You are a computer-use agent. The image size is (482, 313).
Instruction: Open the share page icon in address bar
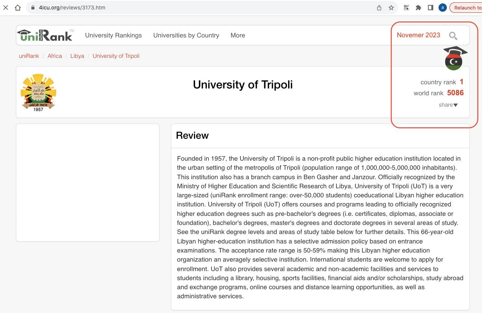[379, 8]
